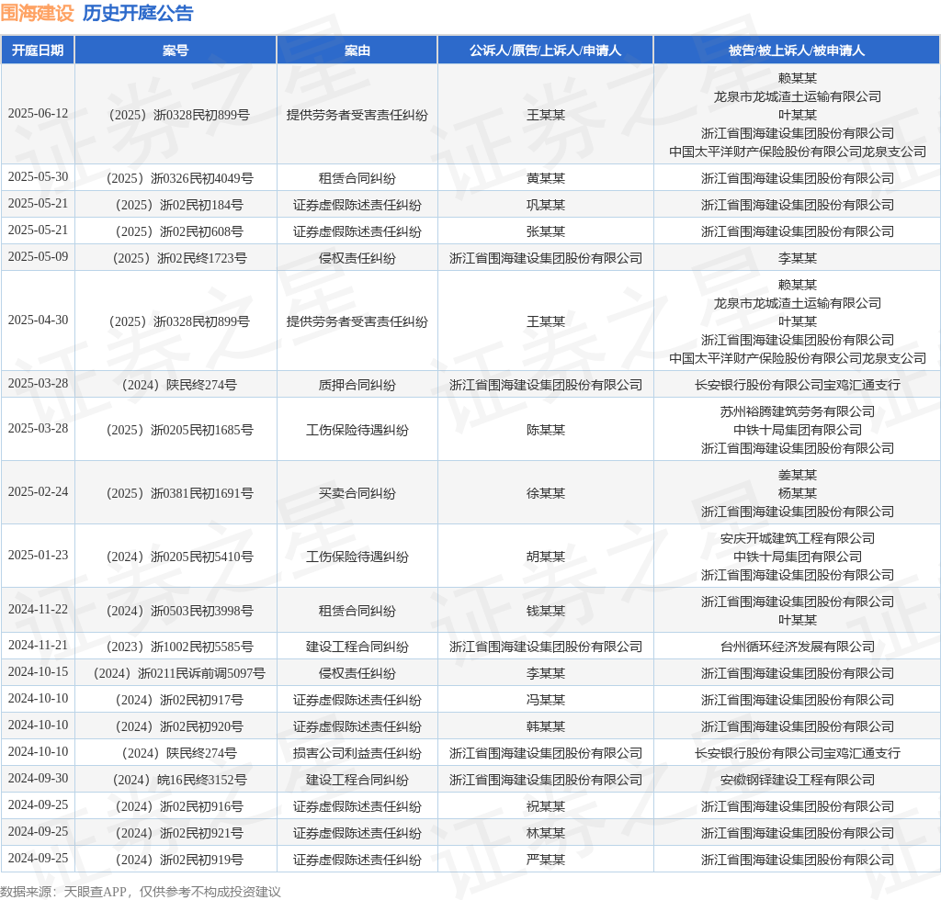Viewport: 941px width, 900px height.
Task: Select the 案号 column header
Action: click(x=176, y=51)
